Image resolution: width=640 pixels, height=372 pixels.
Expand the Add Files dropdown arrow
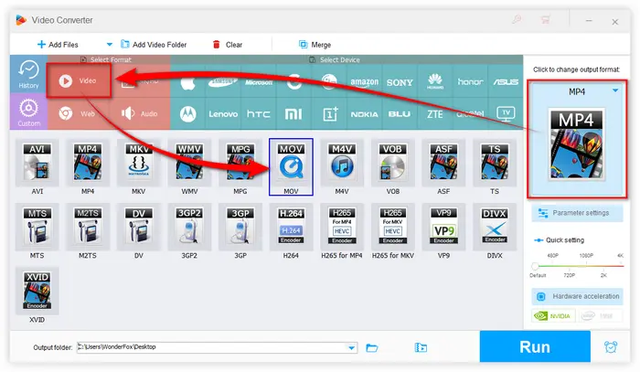(109, 45)
